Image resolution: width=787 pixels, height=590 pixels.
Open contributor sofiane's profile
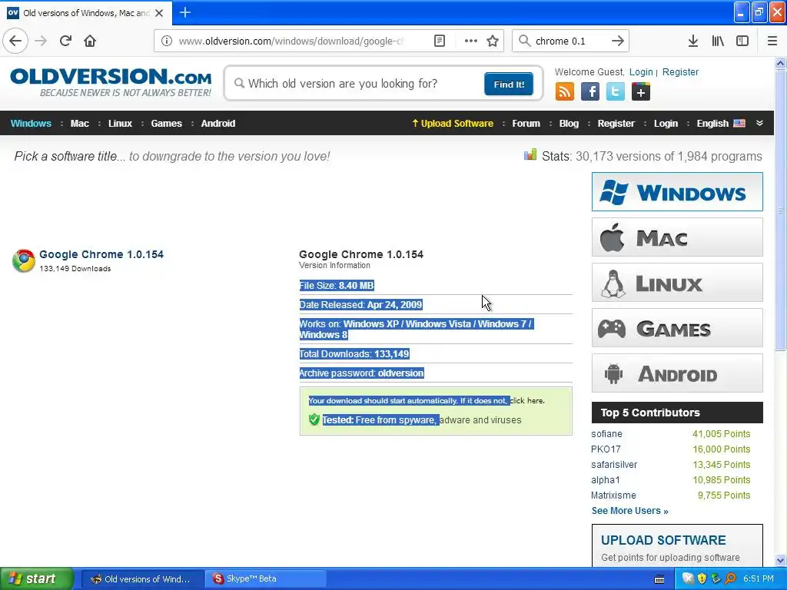tap(607, 434)
